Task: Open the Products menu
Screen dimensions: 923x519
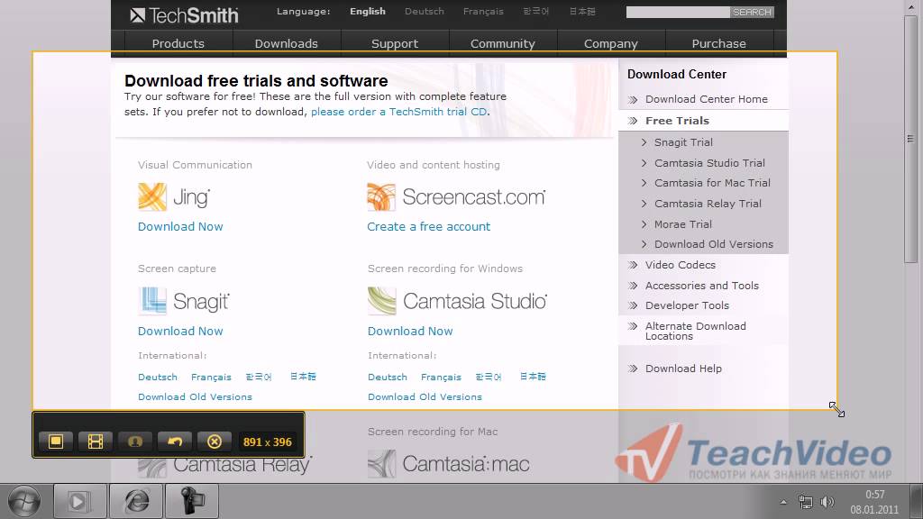Action: 178,43
